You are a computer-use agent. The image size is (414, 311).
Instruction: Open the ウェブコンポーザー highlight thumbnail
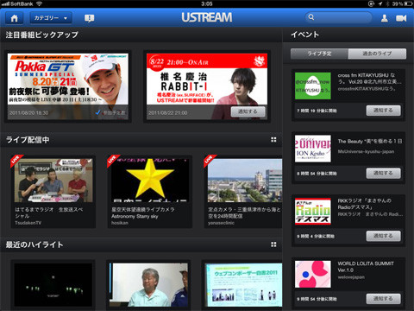(244, 284)
